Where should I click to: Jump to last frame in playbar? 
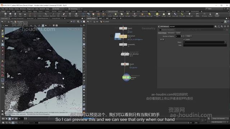click(16, 119)
